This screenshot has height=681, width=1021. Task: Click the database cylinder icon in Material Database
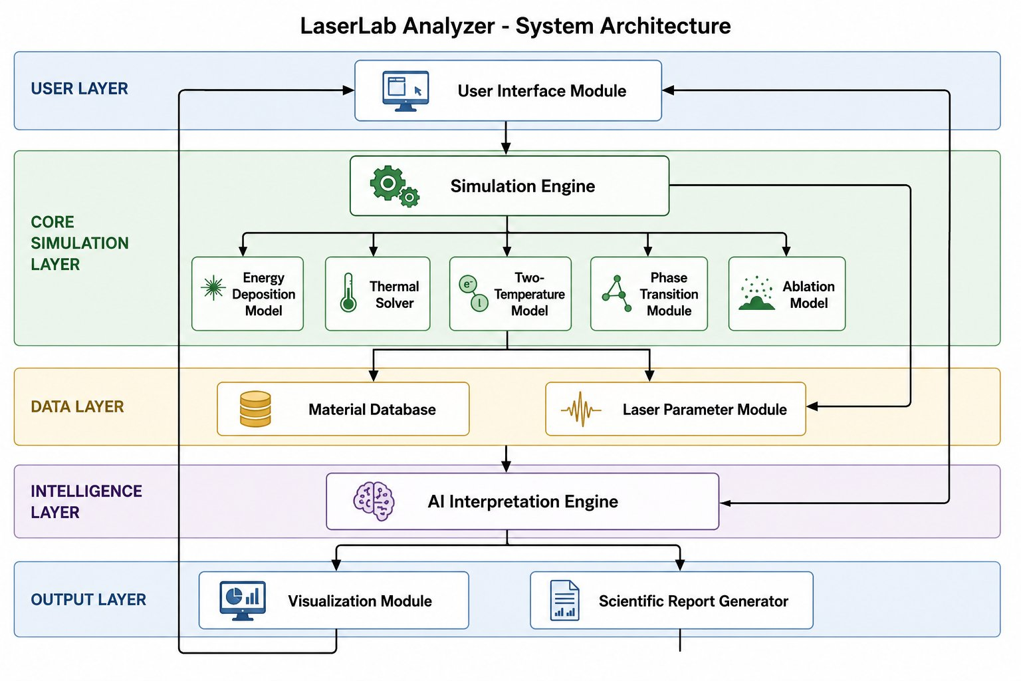click(255, 409)
